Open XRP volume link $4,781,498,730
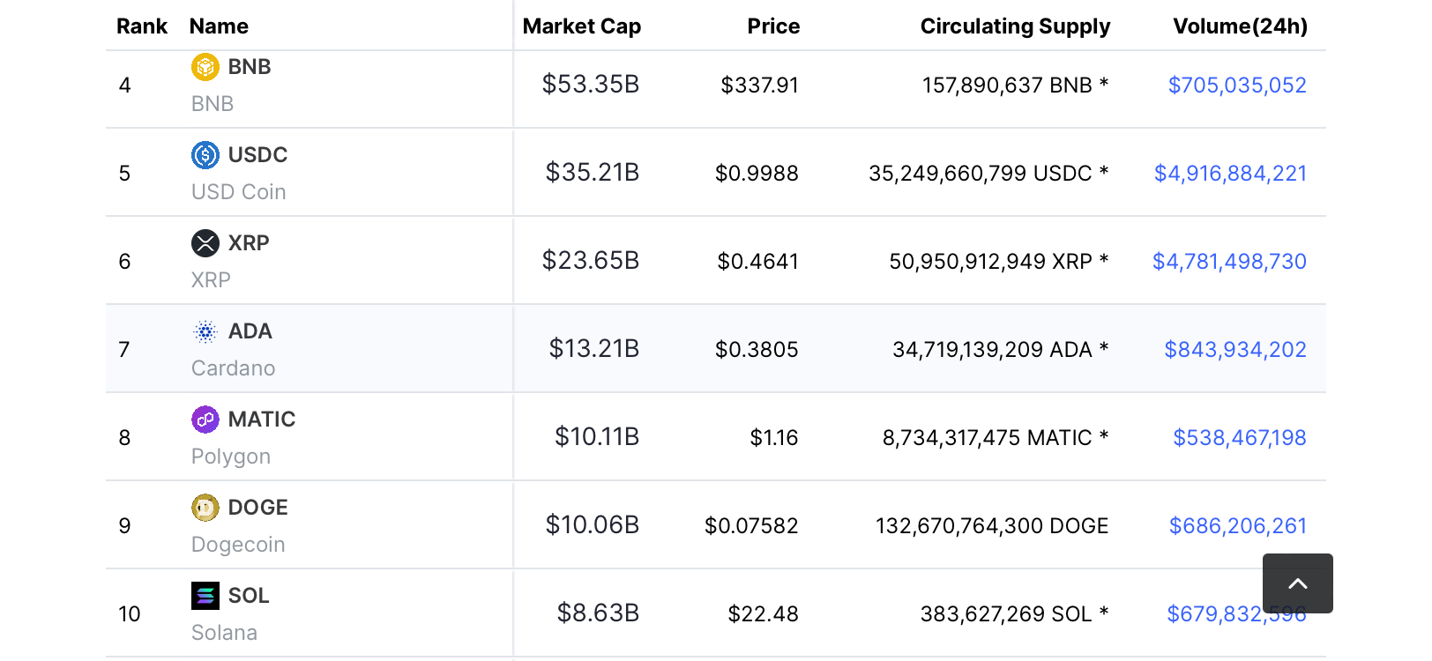 point(1229,262)
